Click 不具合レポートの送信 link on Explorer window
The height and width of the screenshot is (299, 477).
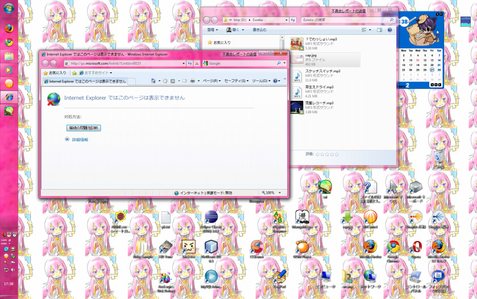pyautogui.click(x=349, y=11)
